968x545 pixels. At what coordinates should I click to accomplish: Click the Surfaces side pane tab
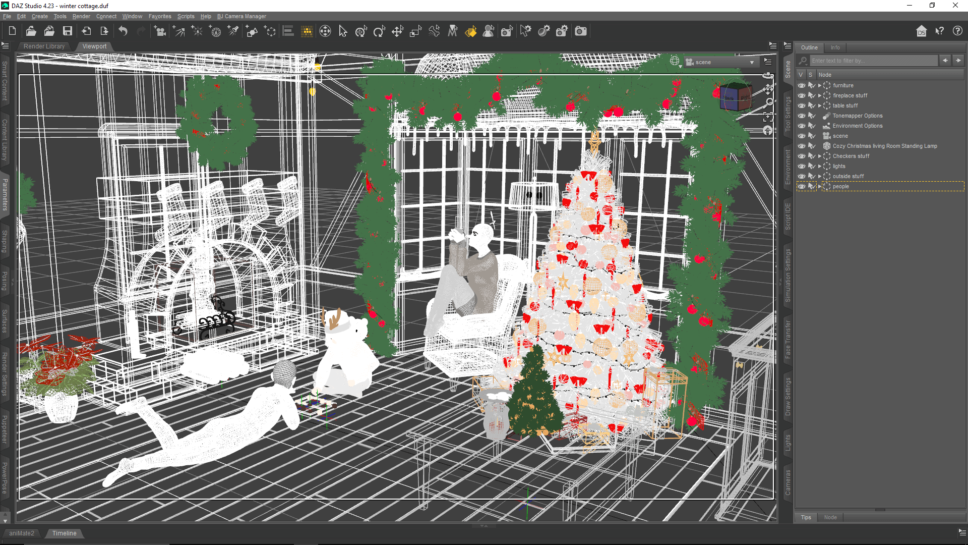(5, 321)
